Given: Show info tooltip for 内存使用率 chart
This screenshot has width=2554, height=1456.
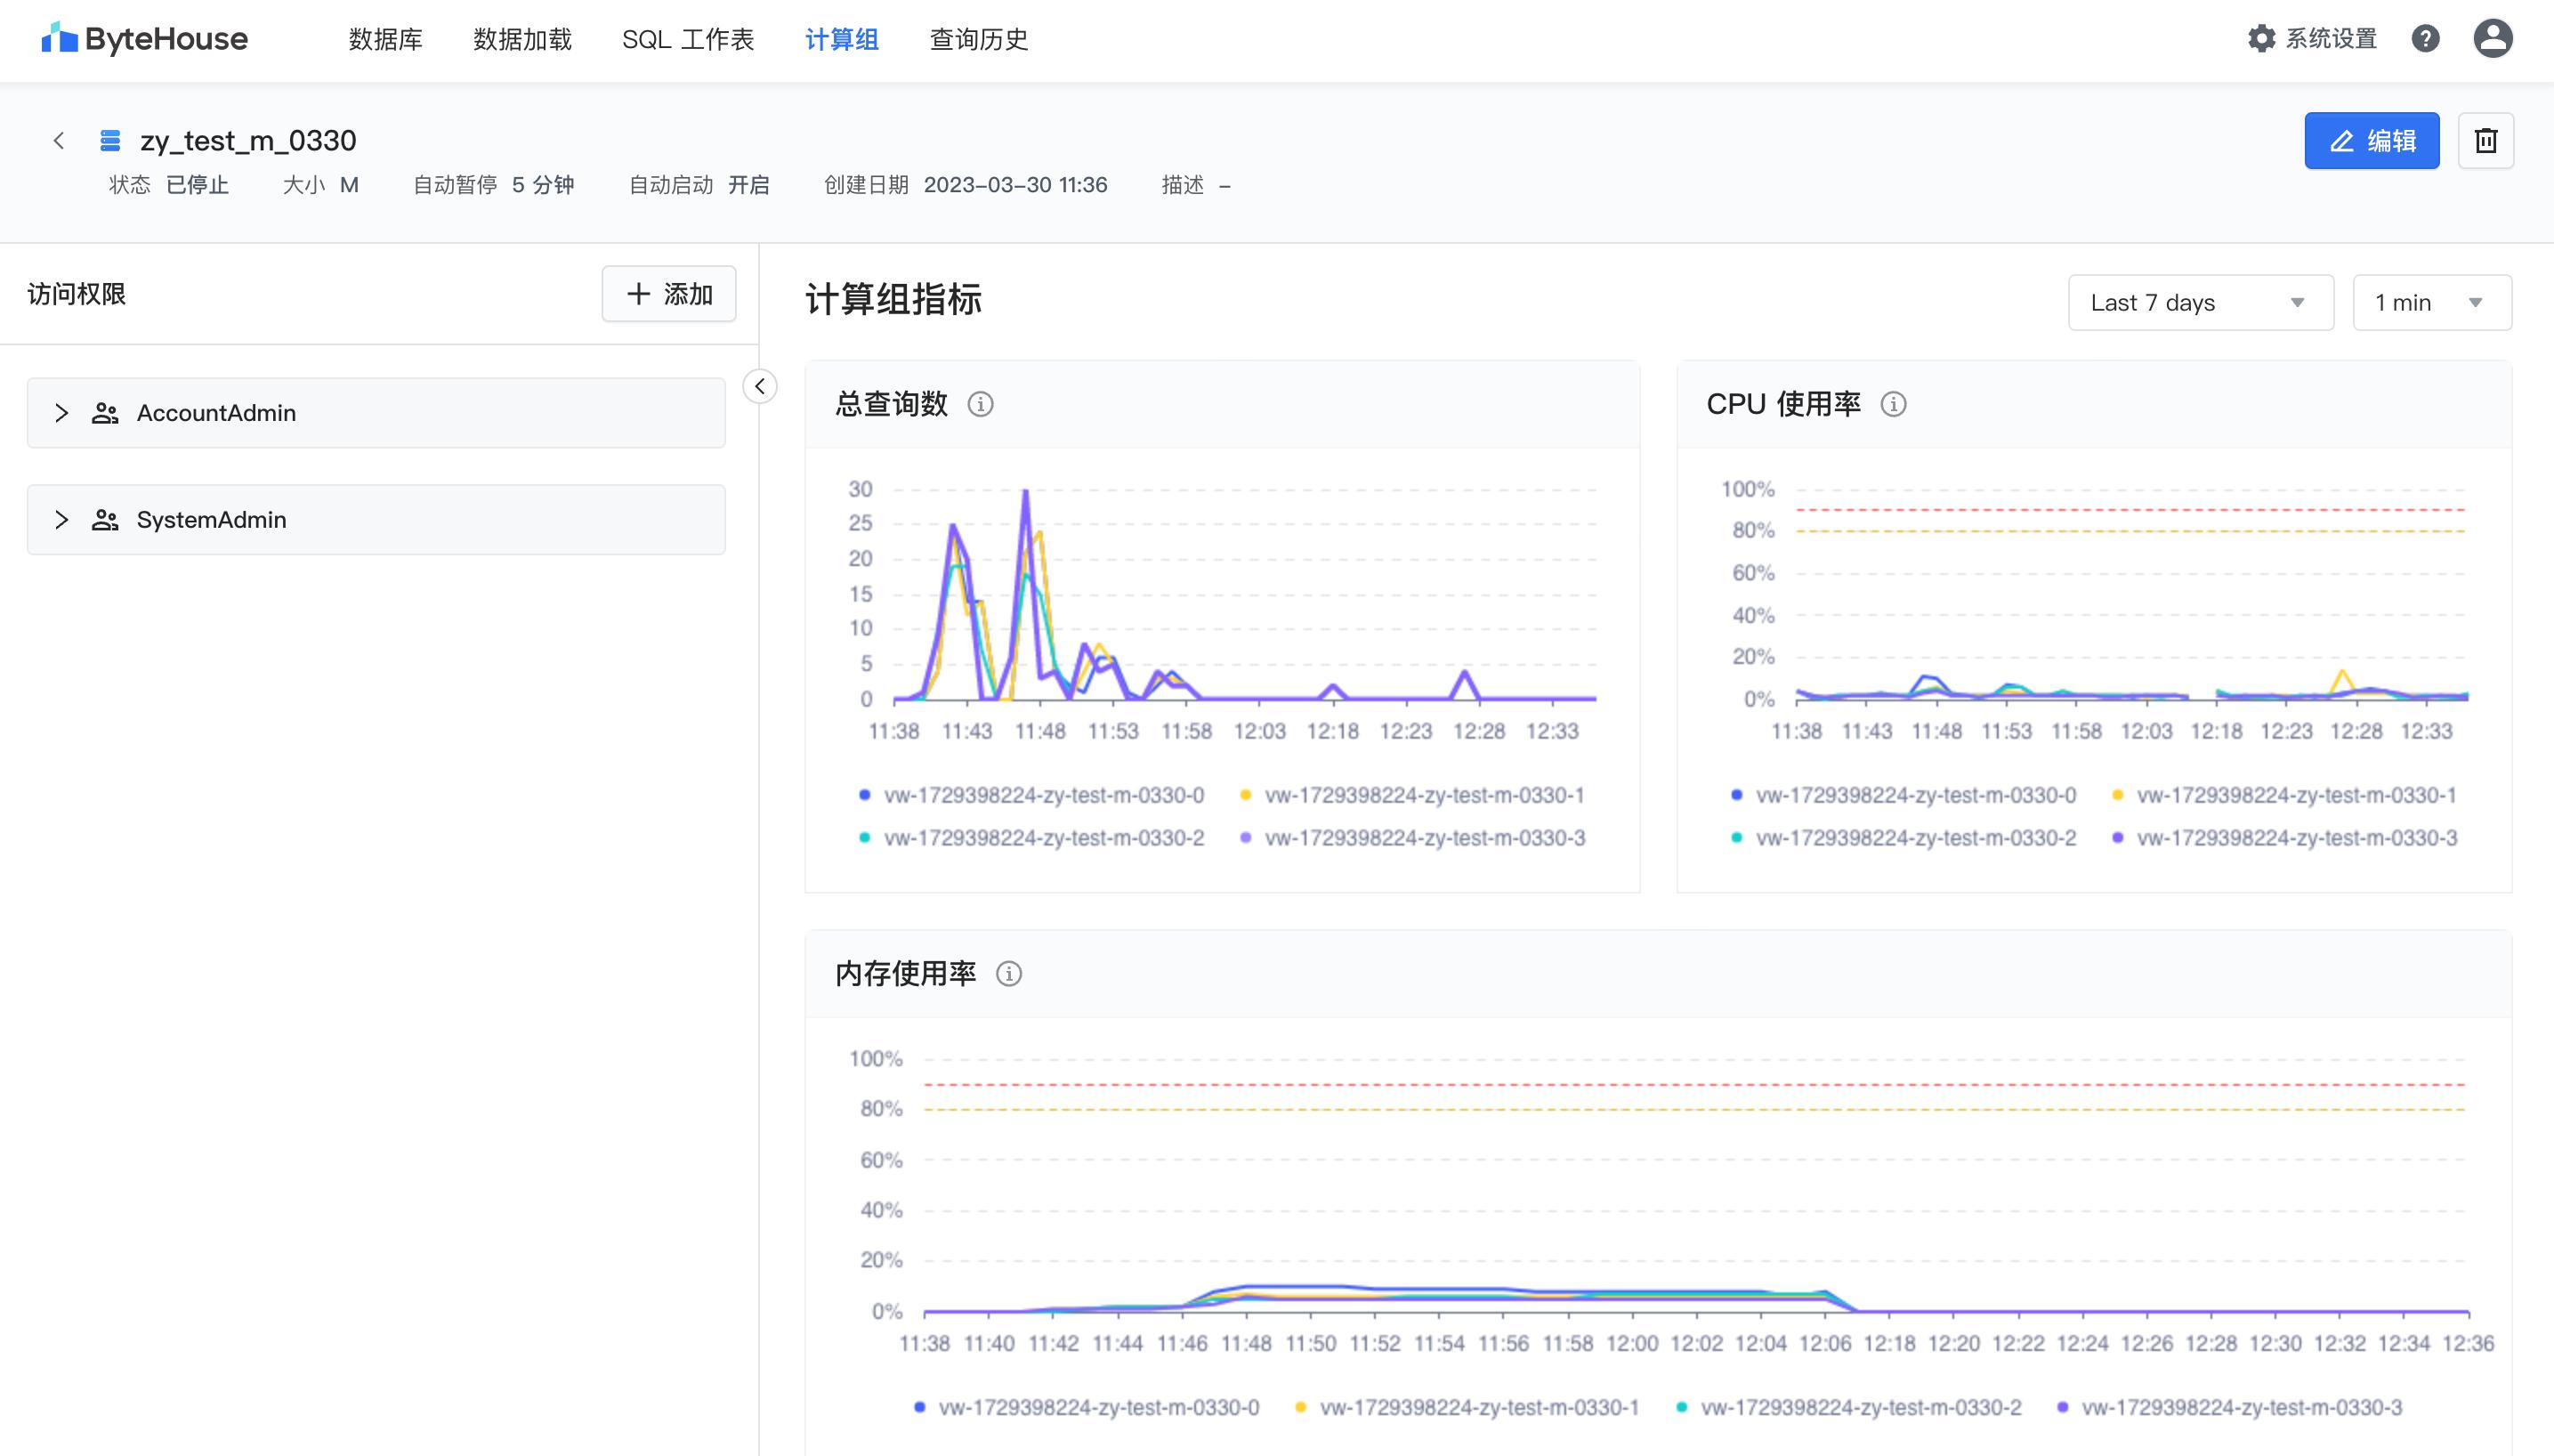Looking at the screenshot, I should point(1010,973).
